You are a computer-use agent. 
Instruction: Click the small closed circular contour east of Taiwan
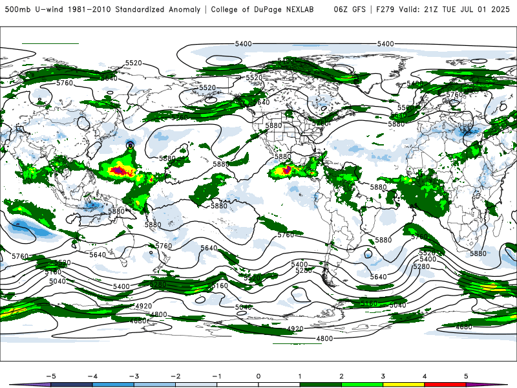pyautogui.click(x=131, y=145)
